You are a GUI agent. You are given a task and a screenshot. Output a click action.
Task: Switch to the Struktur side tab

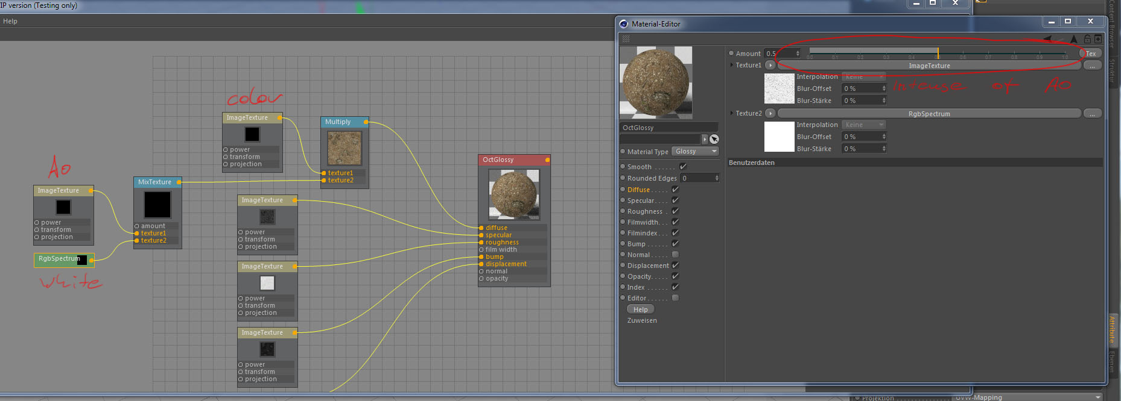click(x=1111, y=73)
